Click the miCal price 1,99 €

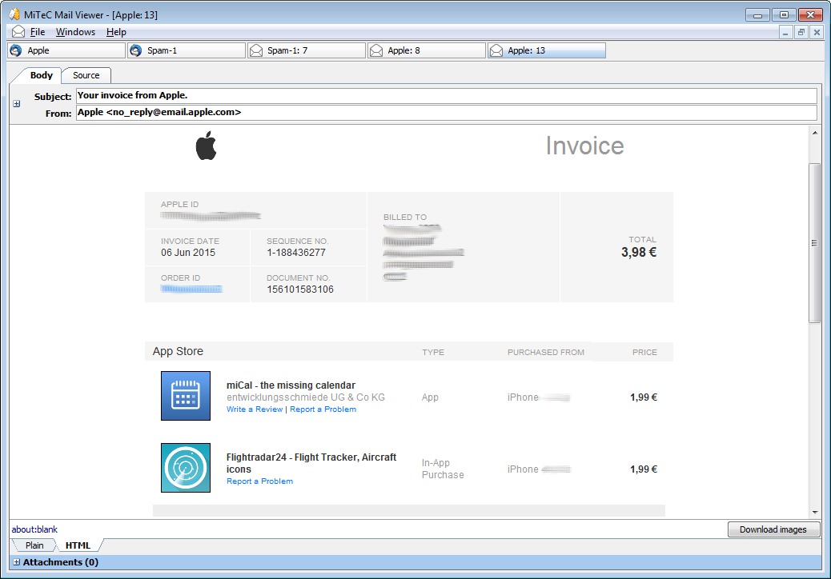pyautogui.click(x=644, y=397)
